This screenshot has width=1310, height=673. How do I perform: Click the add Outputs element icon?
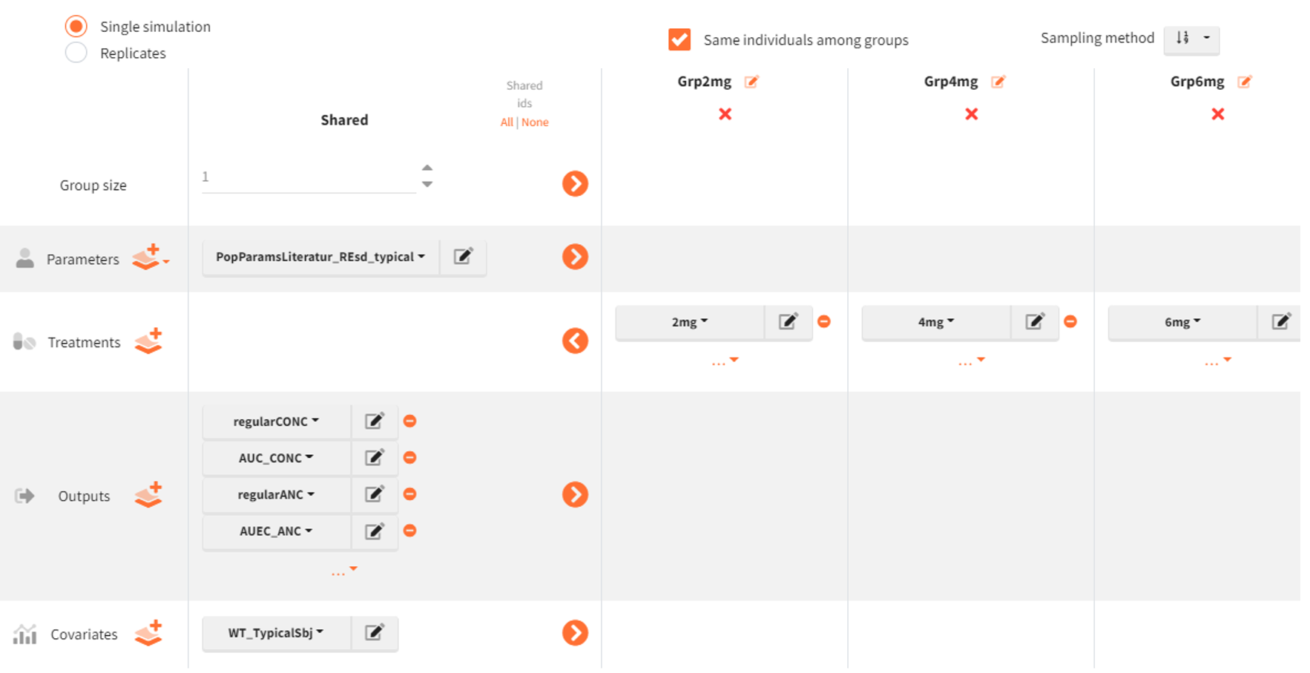[x=148, y=494]
